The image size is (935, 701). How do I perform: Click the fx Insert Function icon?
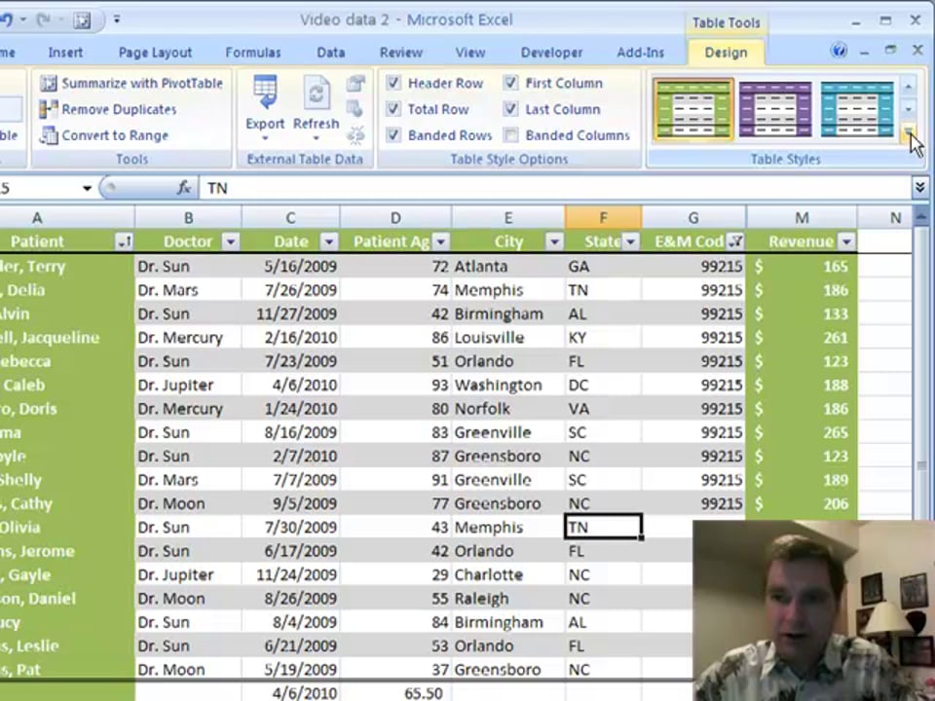point(184,188)
